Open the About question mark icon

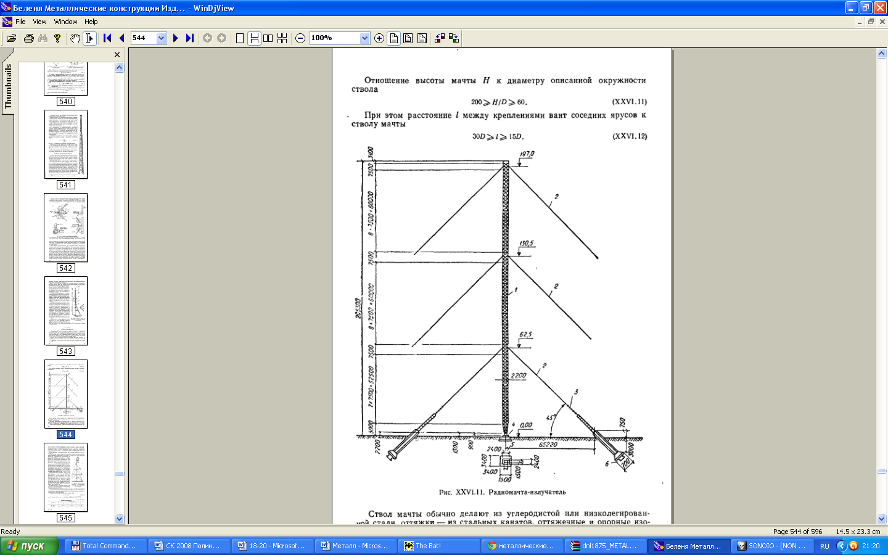pyautogui.click(x=57, y=38)
